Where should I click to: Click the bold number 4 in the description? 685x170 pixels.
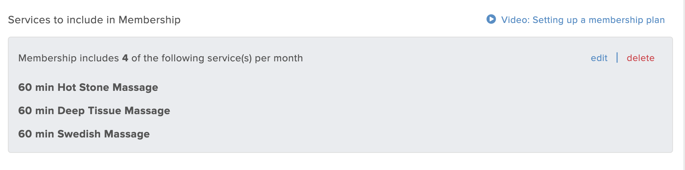click(125, 58)
